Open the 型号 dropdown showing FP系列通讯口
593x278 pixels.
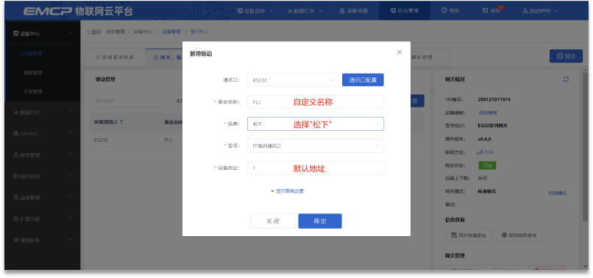click(x=316, y=146)
